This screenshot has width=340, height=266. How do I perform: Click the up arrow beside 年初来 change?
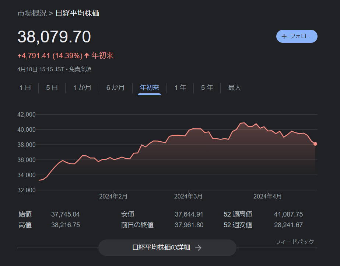[x=87, y=56]
